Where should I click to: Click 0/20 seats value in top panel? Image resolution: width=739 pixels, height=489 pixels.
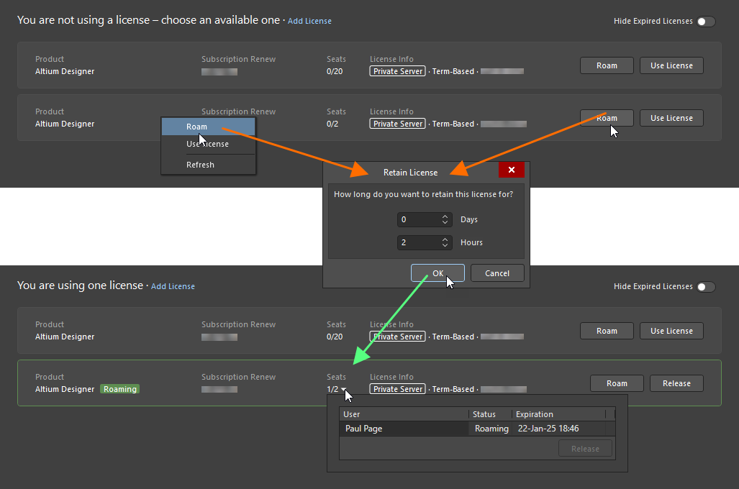point(335,71)
